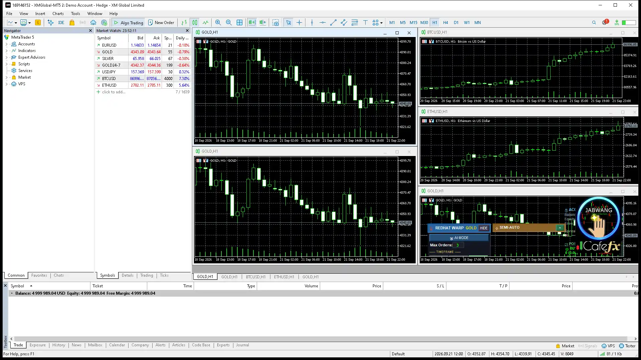Select the cursor arrow tool
This screenshot has height=360, width=641.
tap(288, 23)
